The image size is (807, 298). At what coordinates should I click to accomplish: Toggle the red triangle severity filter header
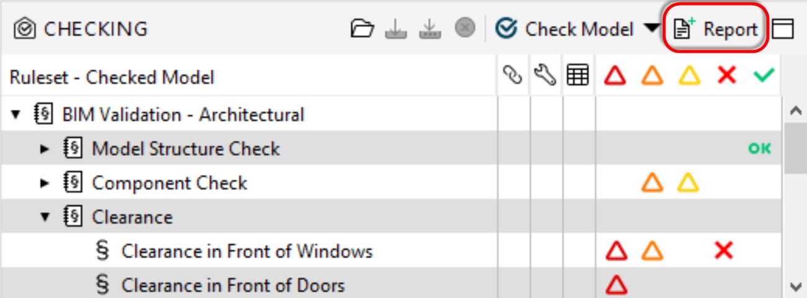pyautogui.click(x=616, y=77)
